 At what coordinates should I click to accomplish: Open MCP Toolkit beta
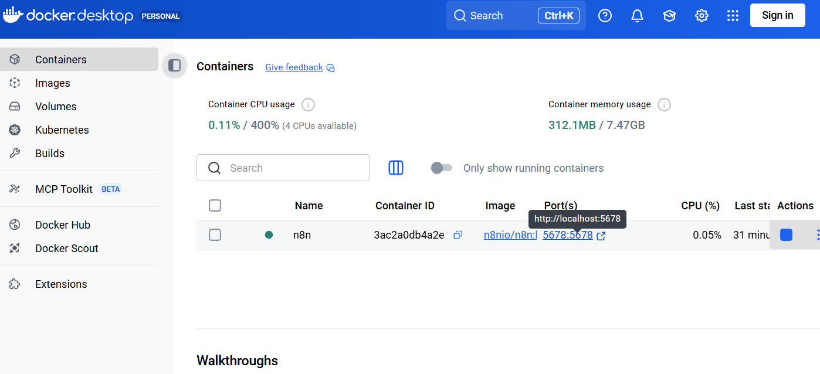[79, 189]
